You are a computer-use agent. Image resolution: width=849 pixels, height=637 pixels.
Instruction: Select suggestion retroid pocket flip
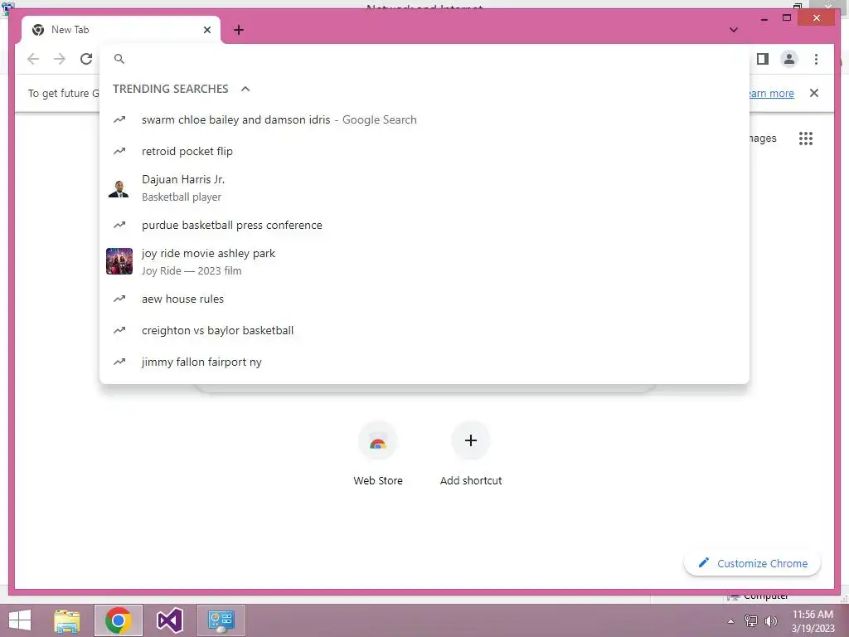click(424, 151)
